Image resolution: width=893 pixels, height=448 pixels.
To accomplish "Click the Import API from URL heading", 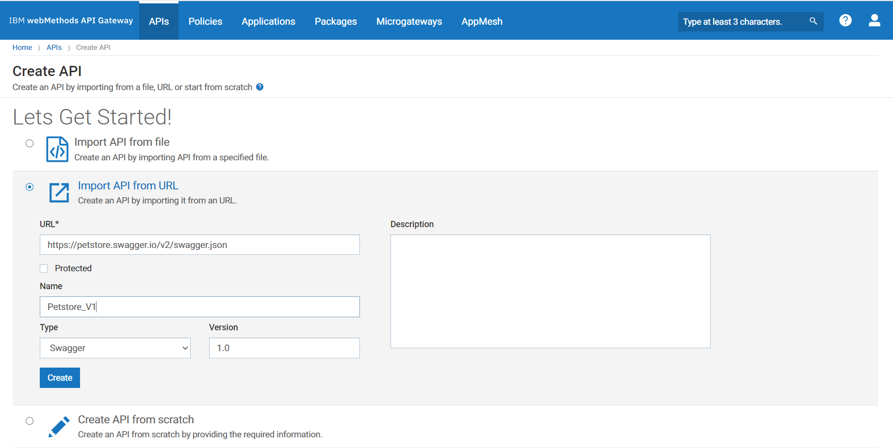I will [128, 185].
